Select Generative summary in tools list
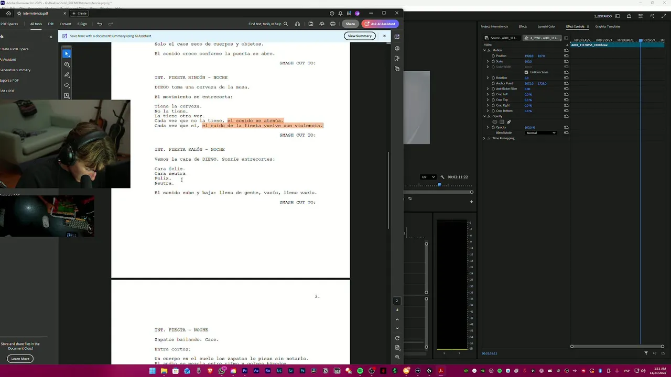Viewport: 671px width, 377px height. point(15,70)
